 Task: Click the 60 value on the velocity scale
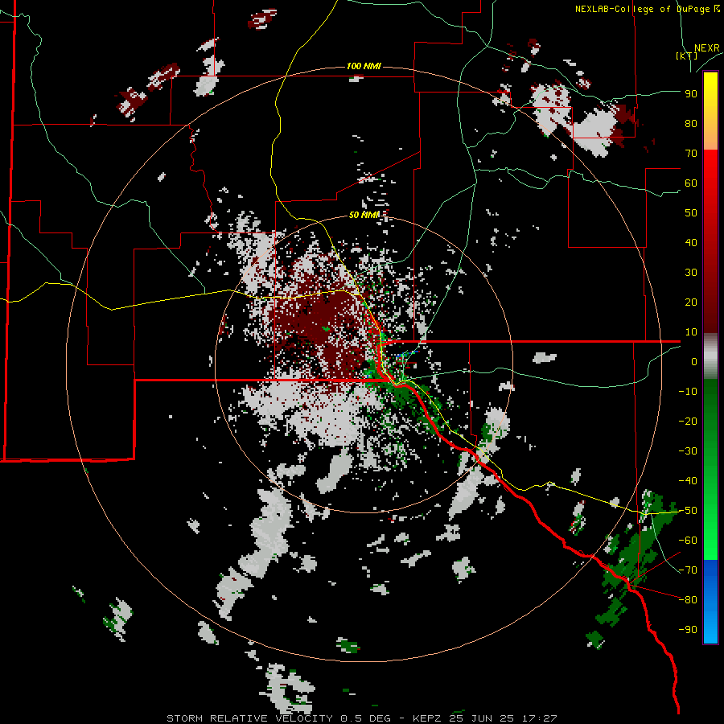click(691, 183)
